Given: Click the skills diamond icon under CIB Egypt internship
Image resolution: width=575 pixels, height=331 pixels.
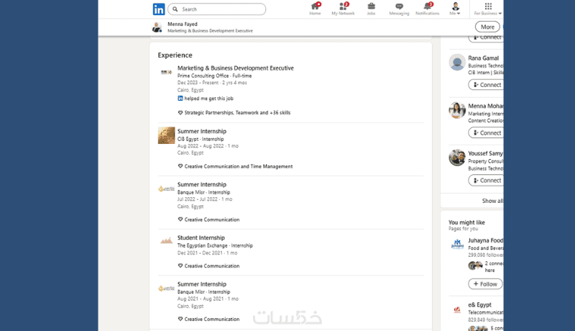Looking at the screenshot, I should pos(180,166).
